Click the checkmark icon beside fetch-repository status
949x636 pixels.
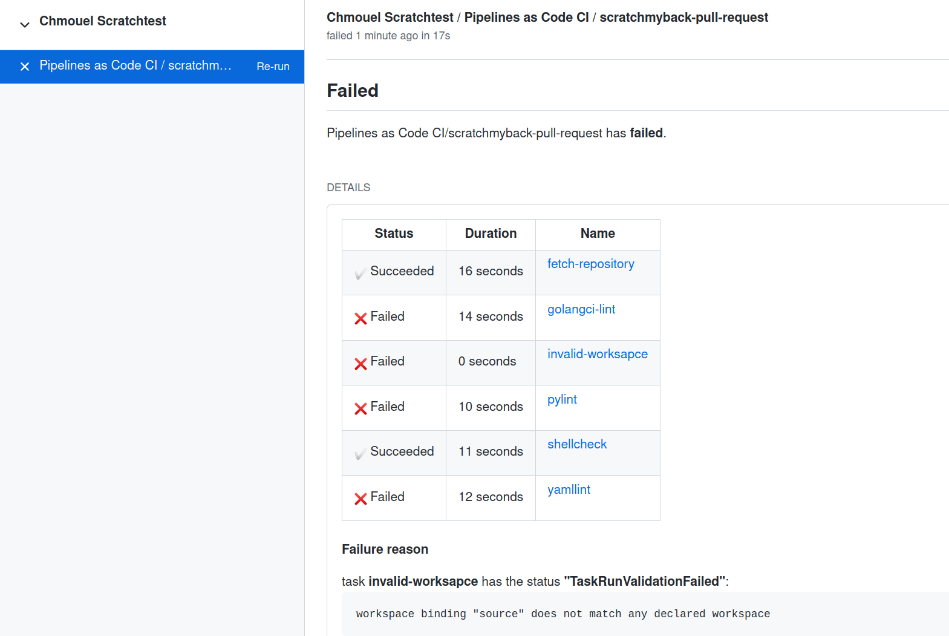click(360, 274)
